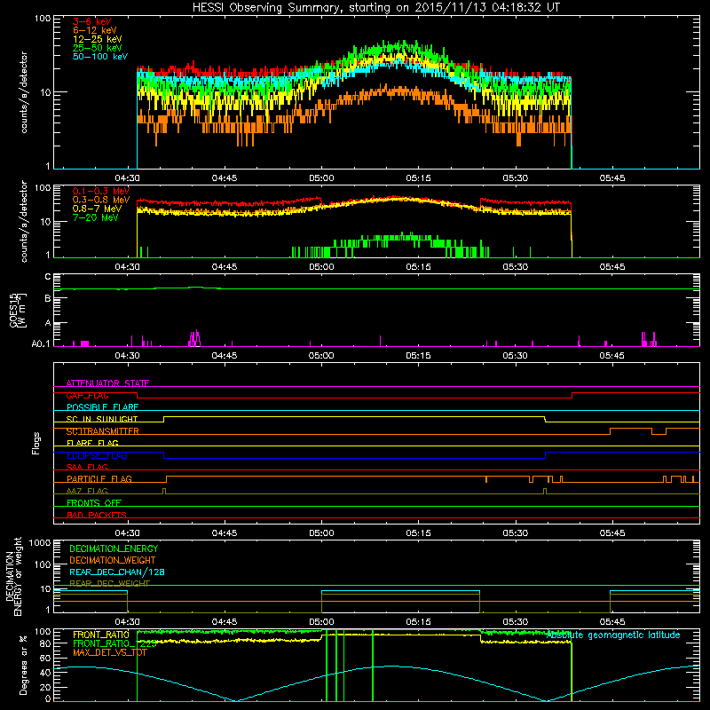The image size is (710, 710).
Task: Click the A0.1 tick label on GOES axis
Action: (41, 344)
